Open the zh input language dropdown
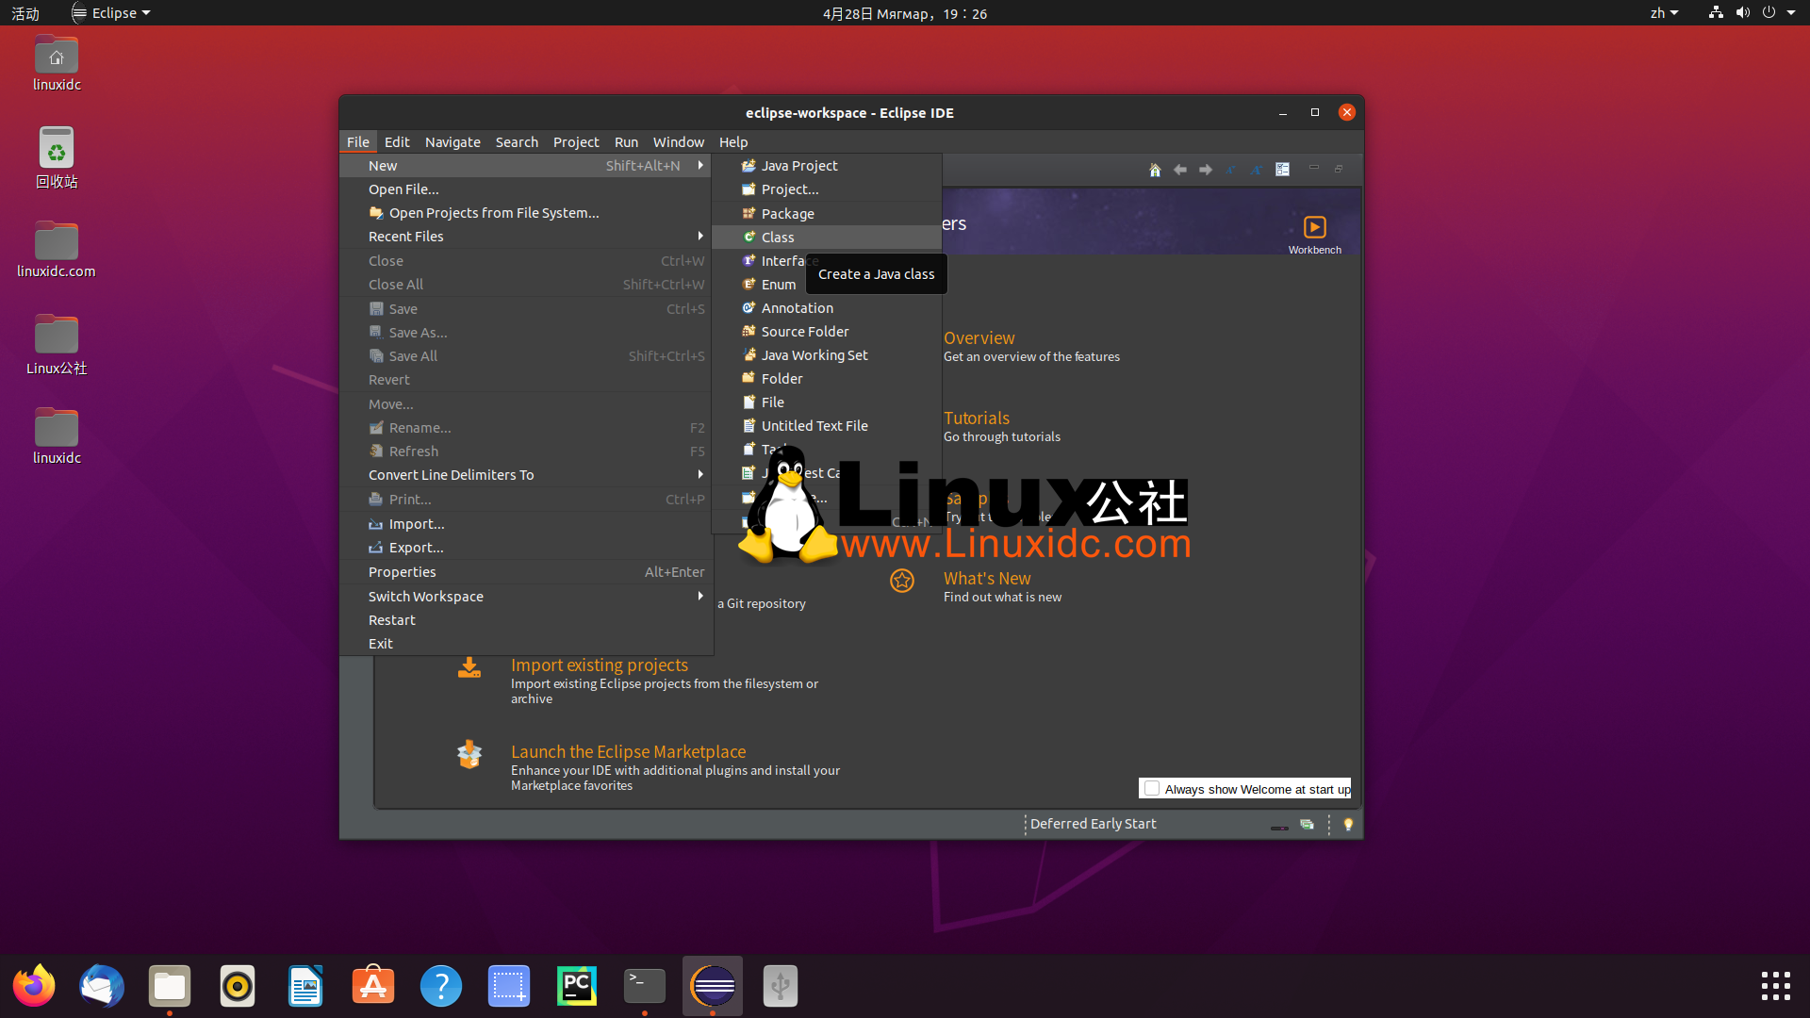Image resolution: width=1810 pixels, height=1018 pixels. [x=1664, y=13]
